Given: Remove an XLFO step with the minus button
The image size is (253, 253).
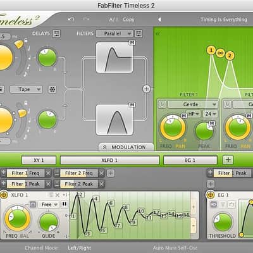Looking at the screenshot, I should 194,226.
